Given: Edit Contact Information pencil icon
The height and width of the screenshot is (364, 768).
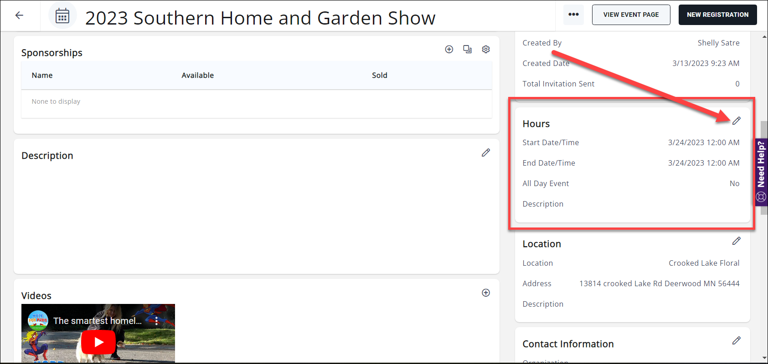Looking at the screenshot, I should [737, 341].
